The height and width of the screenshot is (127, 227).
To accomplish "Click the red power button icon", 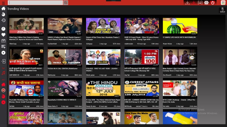I will 213,3.
